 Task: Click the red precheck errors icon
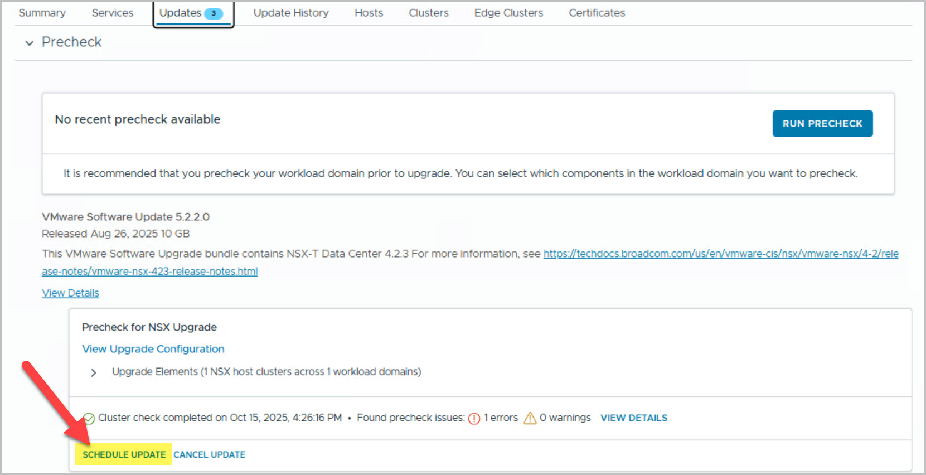point(474,418)
